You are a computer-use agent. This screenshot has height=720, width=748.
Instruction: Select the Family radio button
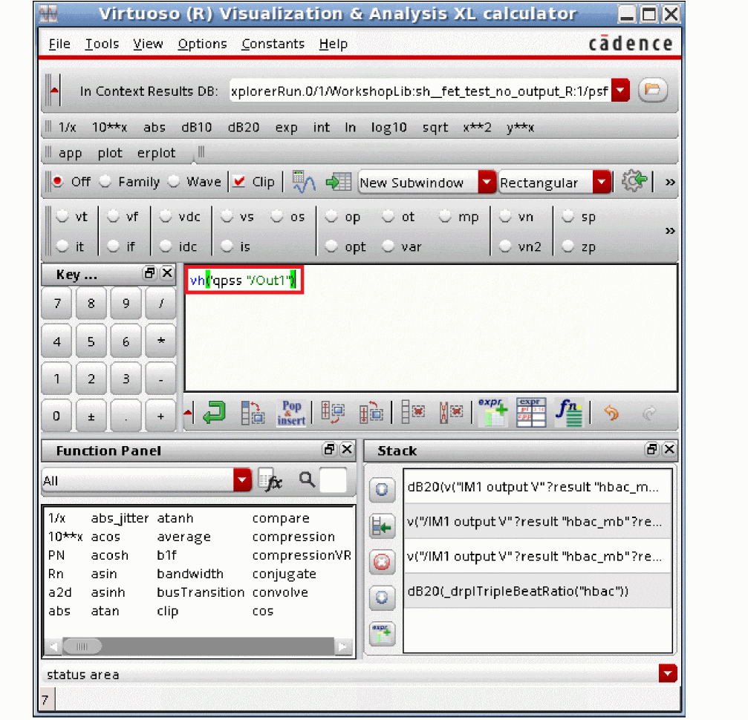[x=105, y=182]
